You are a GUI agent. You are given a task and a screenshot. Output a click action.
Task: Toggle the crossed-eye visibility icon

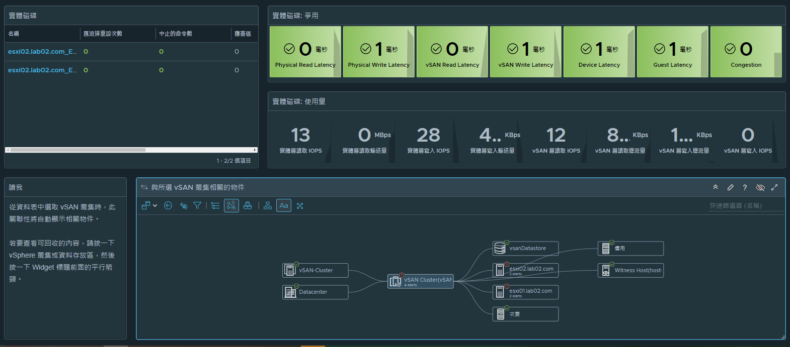[760, 187]
